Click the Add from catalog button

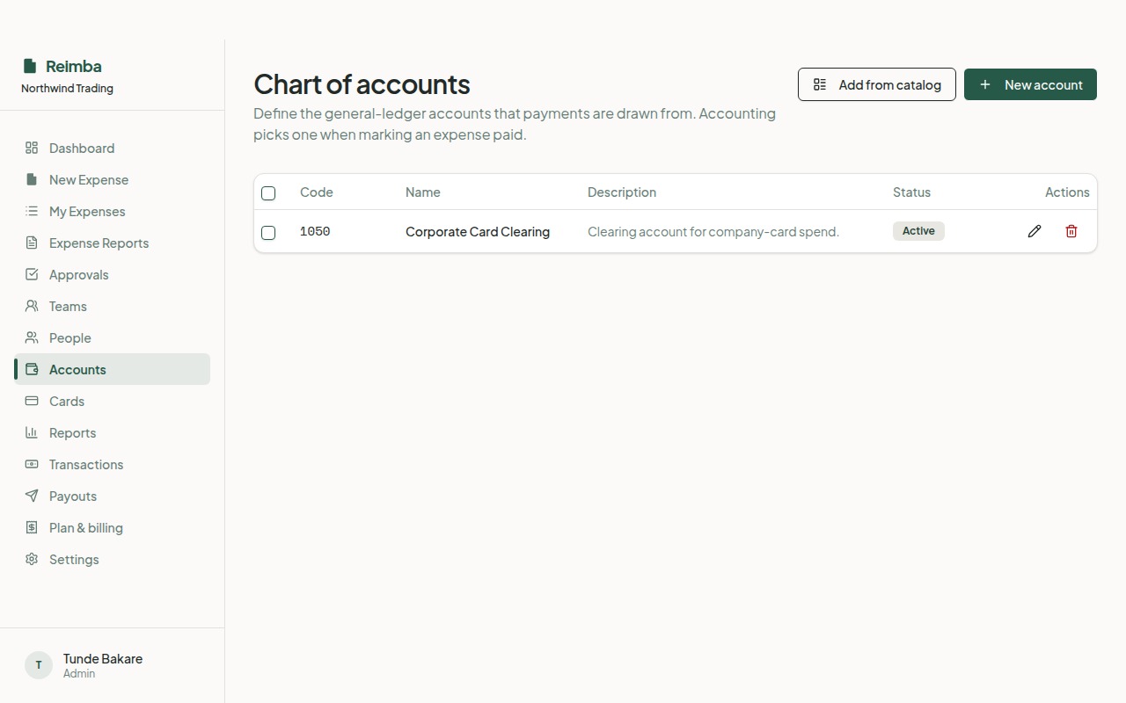(x=877, y=84)
